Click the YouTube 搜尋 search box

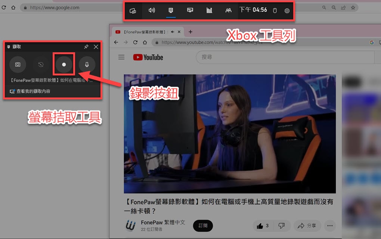pos(285,57)
